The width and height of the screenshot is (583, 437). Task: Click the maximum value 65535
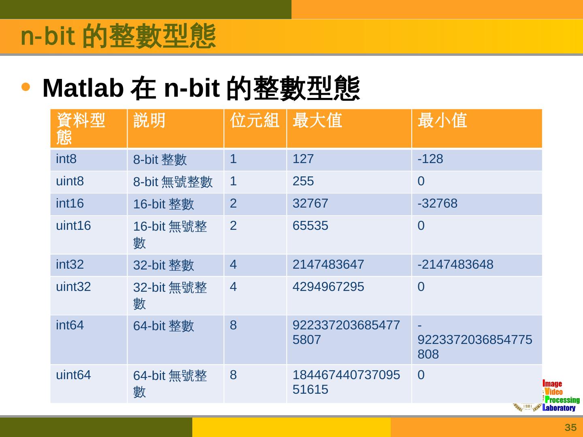point(311,226)
